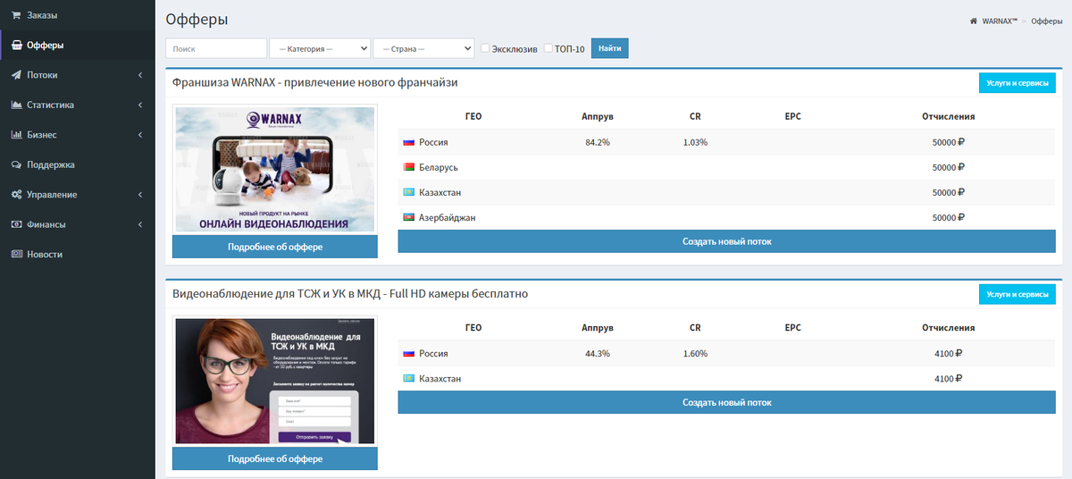
Task: Click the ТСЖ and УК video surveillance banner image
Action: [x=275, y=381]
